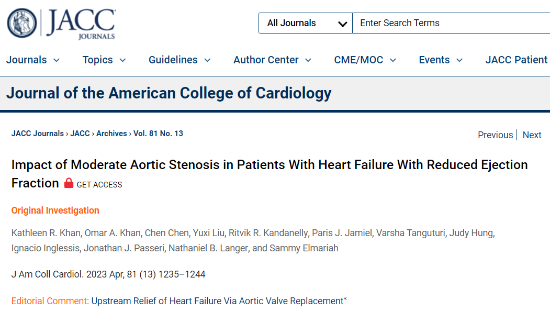Expand the Journals menu
This screenshot has width=550, height=311.
pos(32,60)
